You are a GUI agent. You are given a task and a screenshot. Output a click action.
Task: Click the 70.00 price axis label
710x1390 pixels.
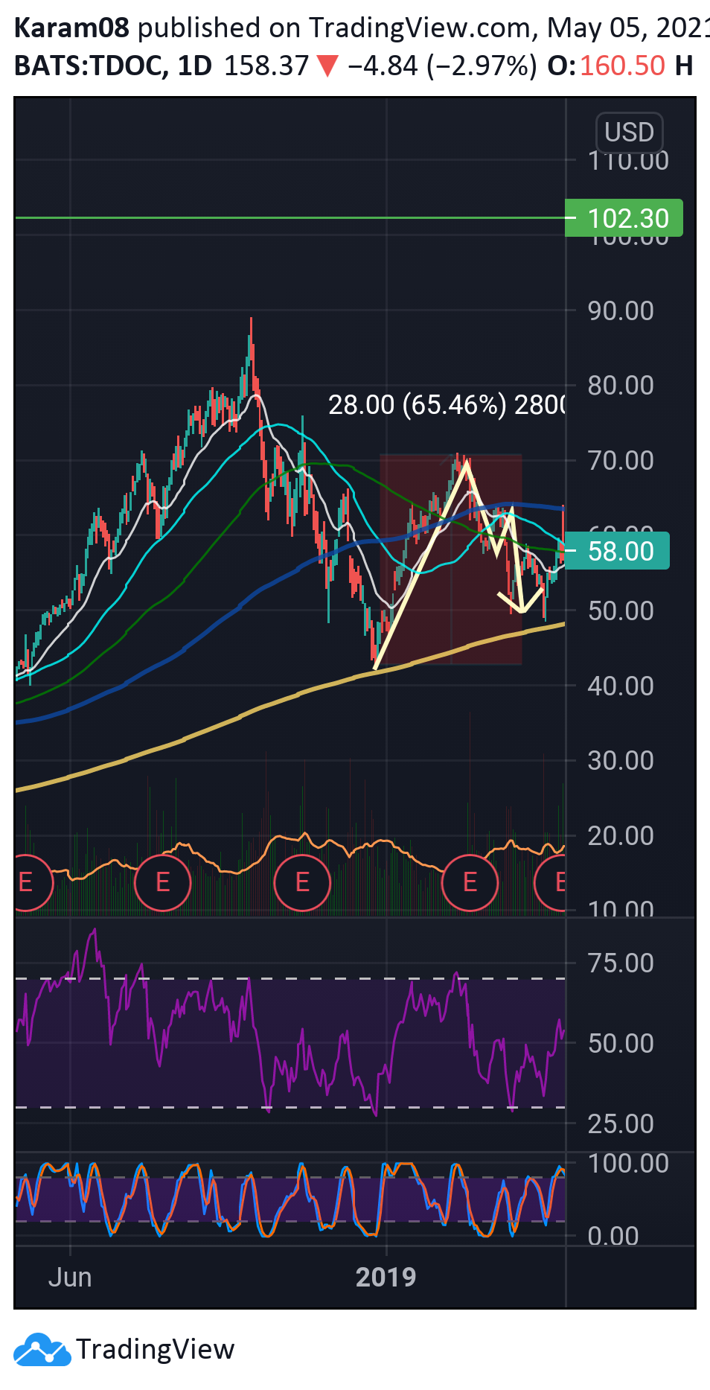(621, 460)
